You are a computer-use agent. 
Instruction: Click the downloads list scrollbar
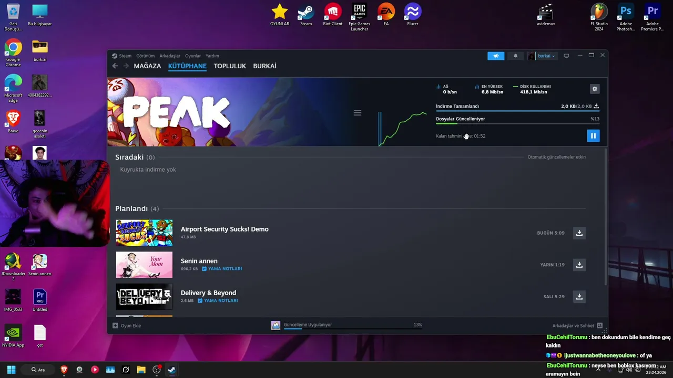coord(606,217)
